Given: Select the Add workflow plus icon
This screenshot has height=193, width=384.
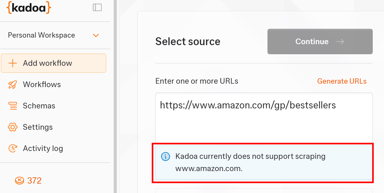Looking at the screenshot, I should point(13,63).
